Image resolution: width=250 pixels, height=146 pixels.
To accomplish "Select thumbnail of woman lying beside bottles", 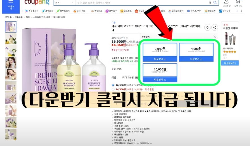I will [11, 75].
